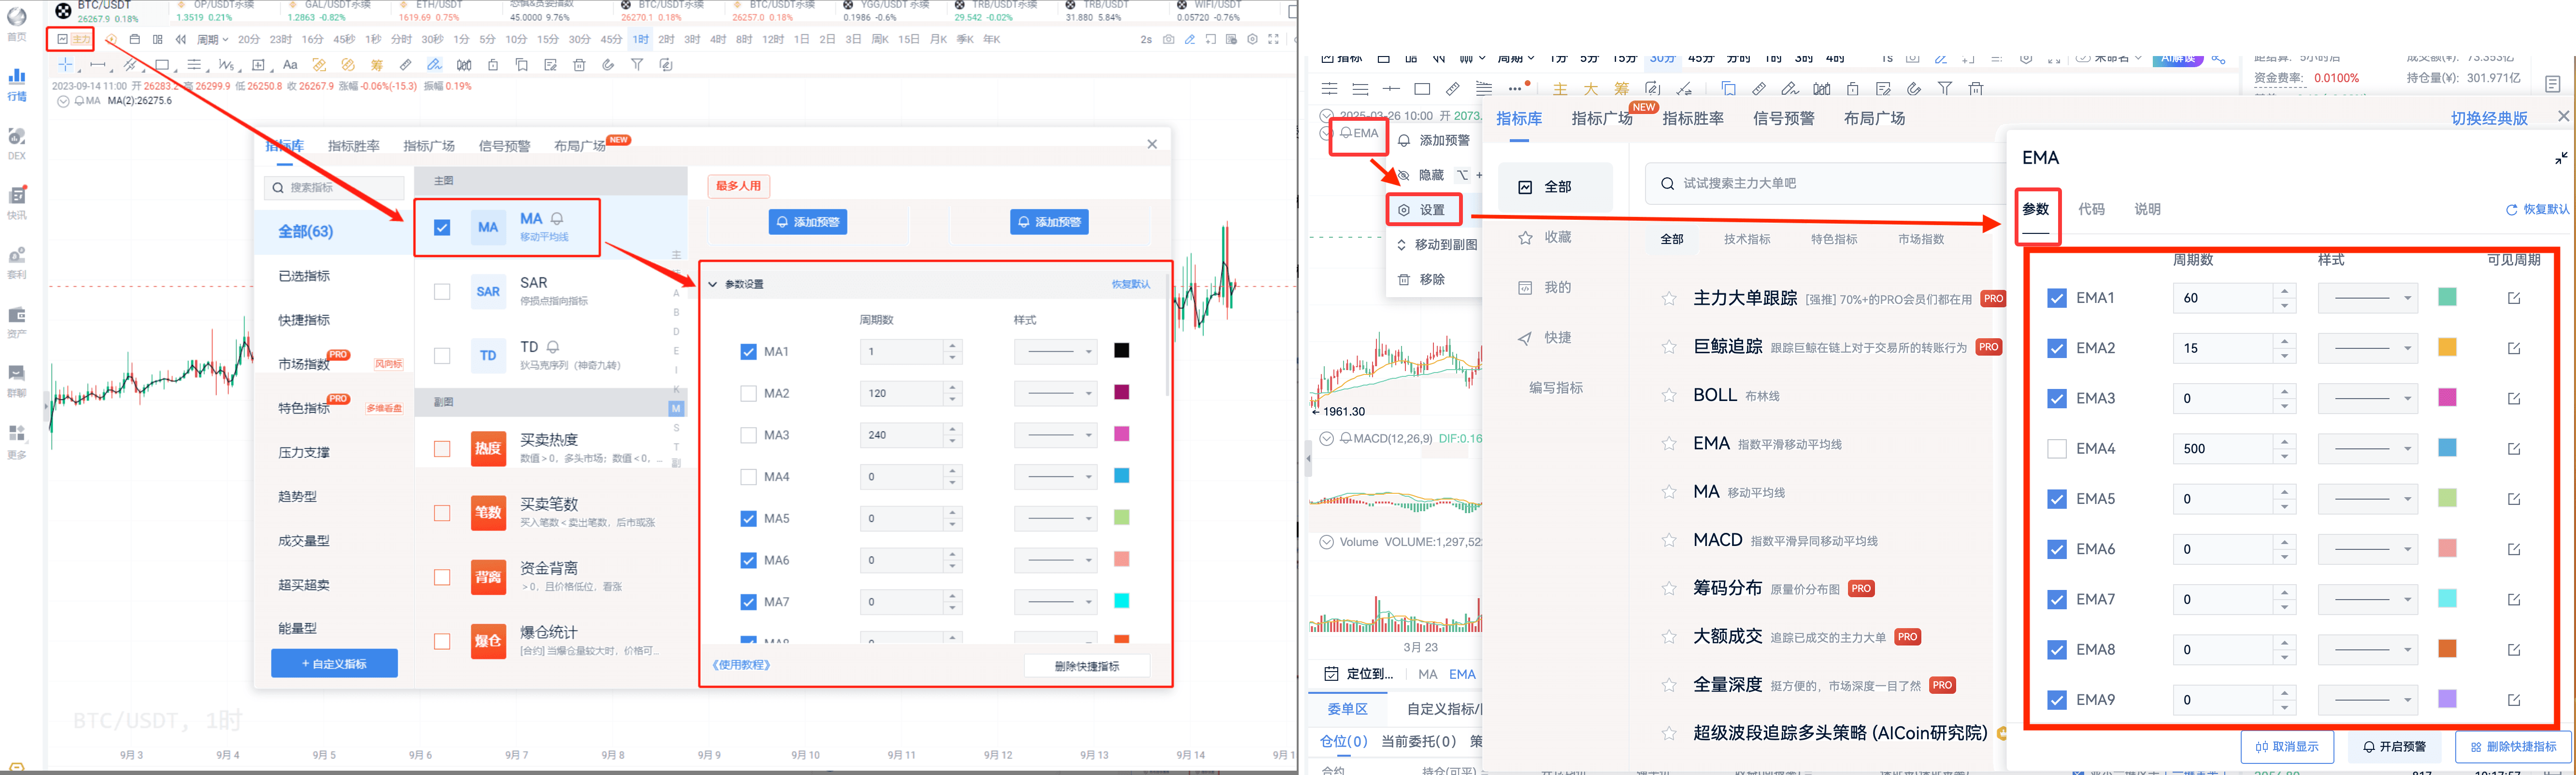Open line style dropdown for EMA5

pyautogui.click(x=2367, y=499)
